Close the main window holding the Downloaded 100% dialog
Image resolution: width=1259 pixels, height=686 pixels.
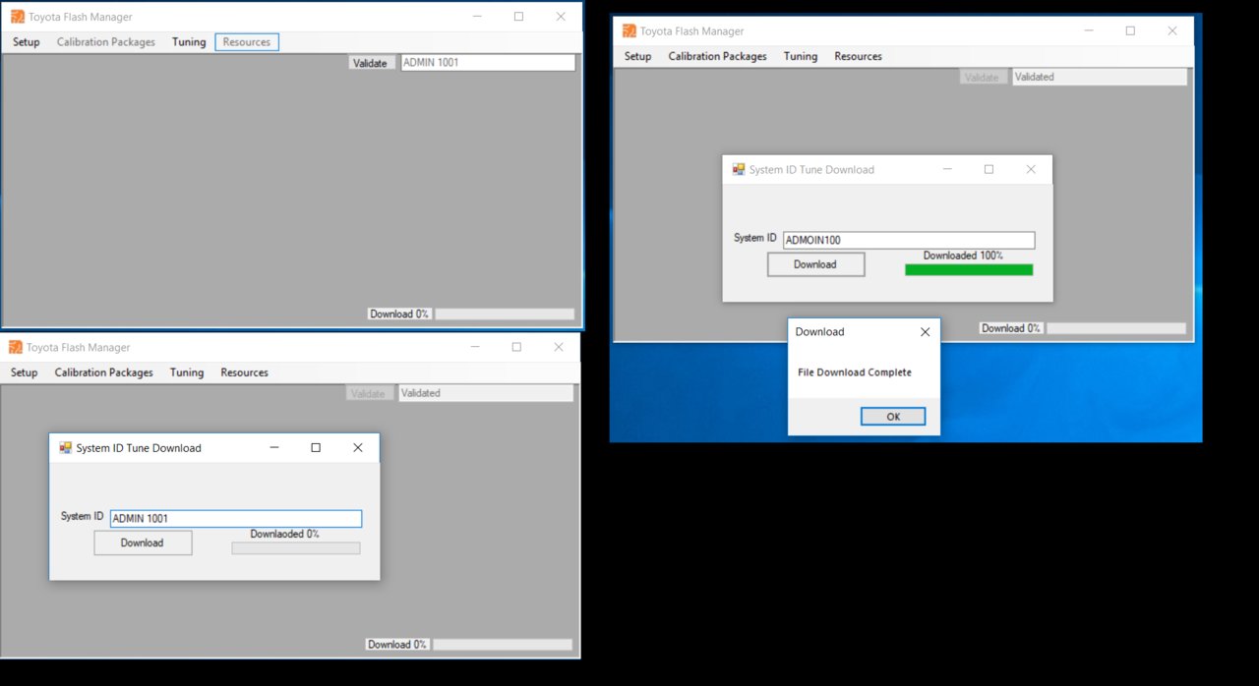point(1172,30)
